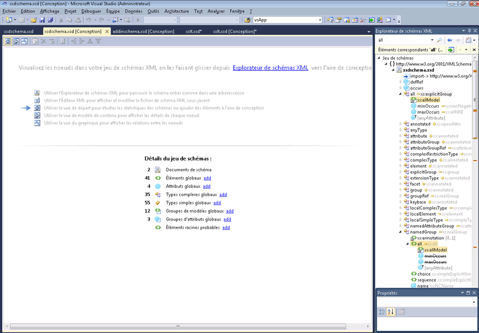Open the Content Model view icon
This screenshot has height=333, width=479.
click(x=16, y=41)
